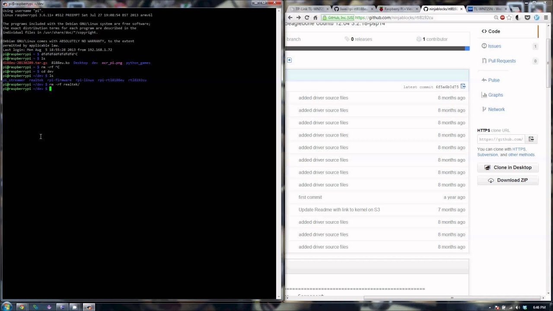Screen dimensions: 553x311
Task: Switch to the liwei/rpi-rtl8188eu tab
Action: tap(352, 9)
